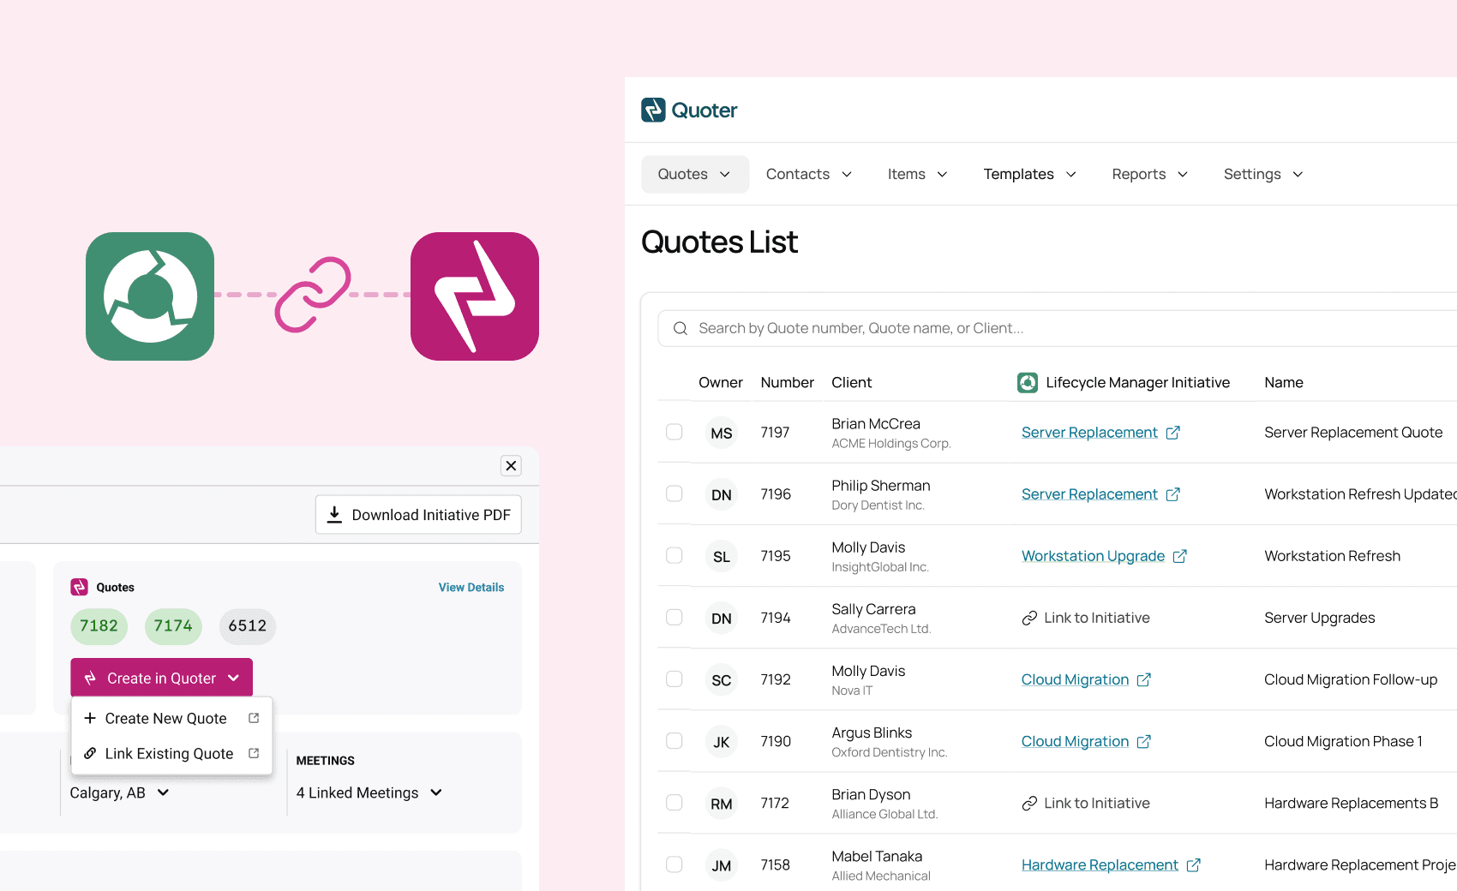Click the Quoter logo in header
The height and width of the screenshot is (891, 1457).
[x=689, y=110]
